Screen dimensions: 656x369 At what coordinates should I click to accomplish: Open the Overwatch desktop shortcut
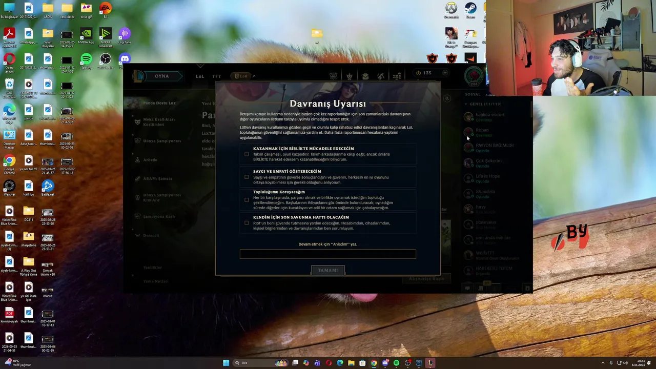pos(451,10)
